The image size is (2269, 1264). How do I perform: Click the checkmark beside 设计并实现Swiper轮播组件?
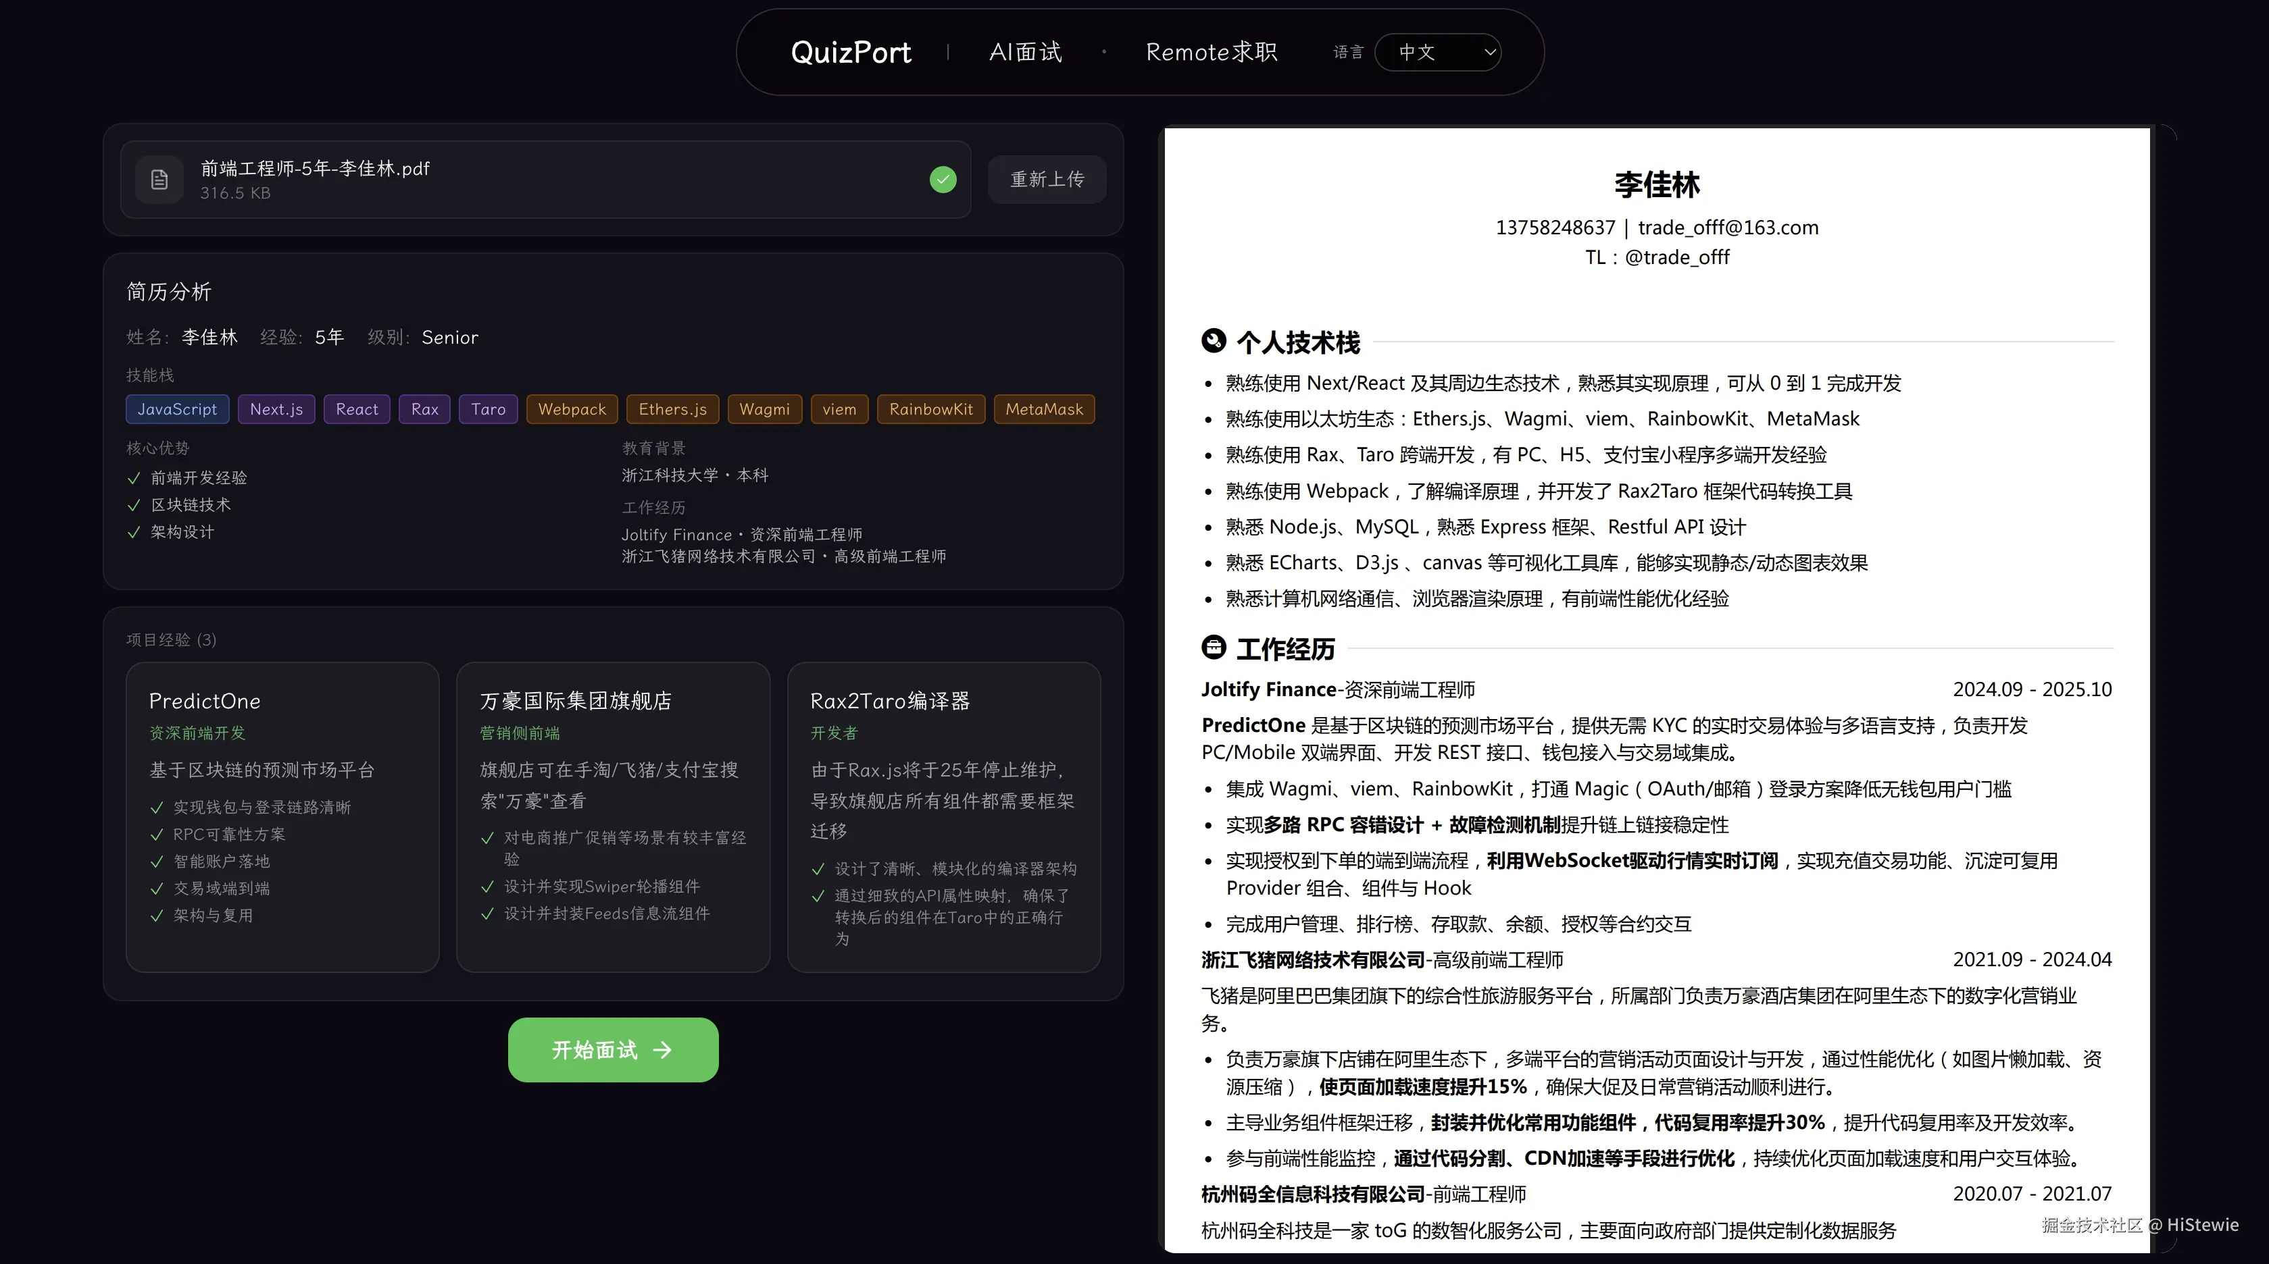coord(488,887)
